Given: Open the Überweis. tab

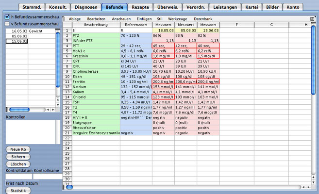Looking at the screenshot, I should pyautogui.click(x=168, y=7).
